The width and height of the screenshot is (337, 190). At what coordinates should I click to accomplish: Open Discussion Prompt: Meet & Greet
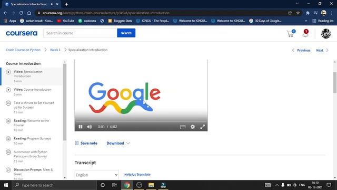click(x=32, y=174)
